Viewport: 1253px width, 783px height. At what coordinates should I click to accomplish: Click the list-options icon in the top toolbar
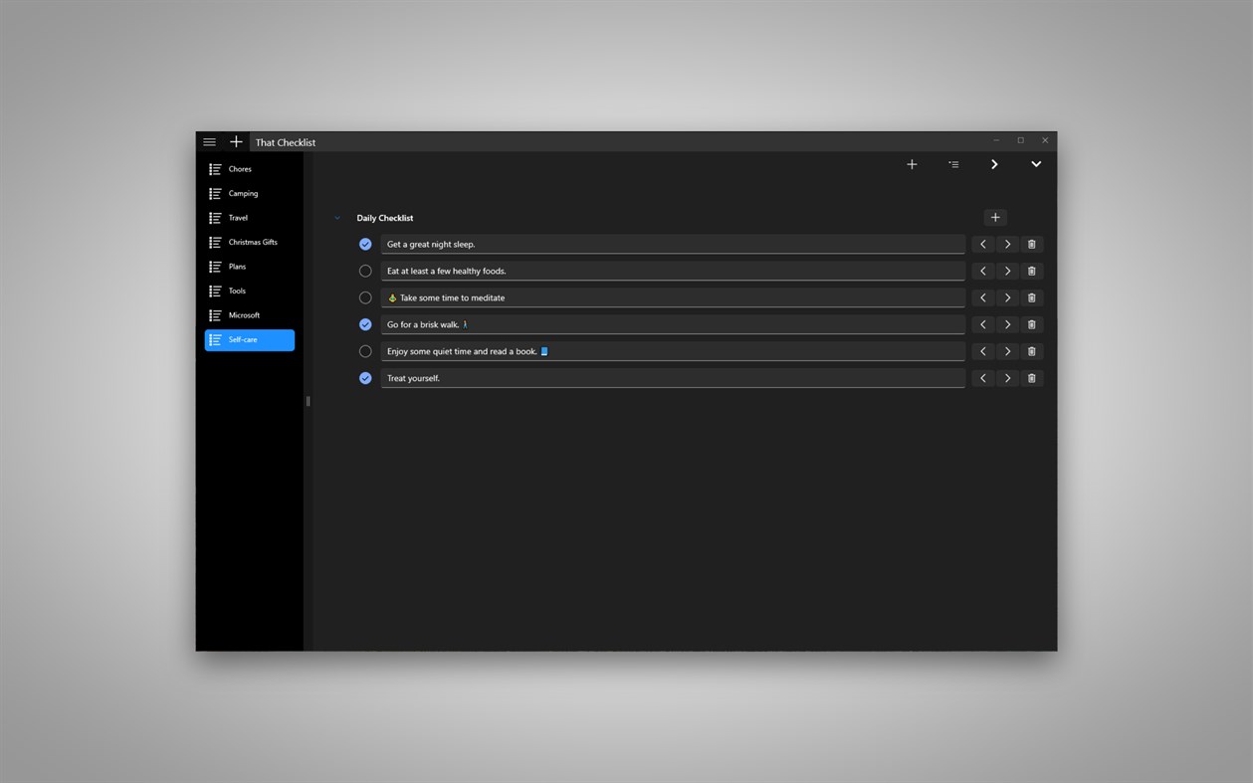click(x=952, y=164)
